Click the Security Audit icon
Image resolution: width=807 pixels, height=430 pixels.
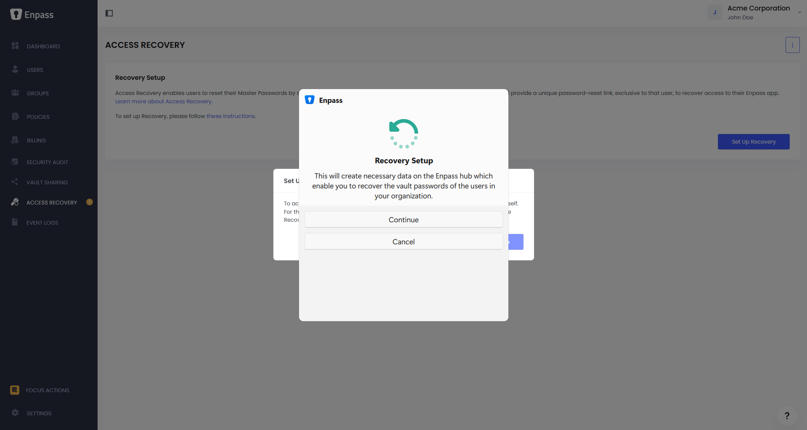click(15, 162)
